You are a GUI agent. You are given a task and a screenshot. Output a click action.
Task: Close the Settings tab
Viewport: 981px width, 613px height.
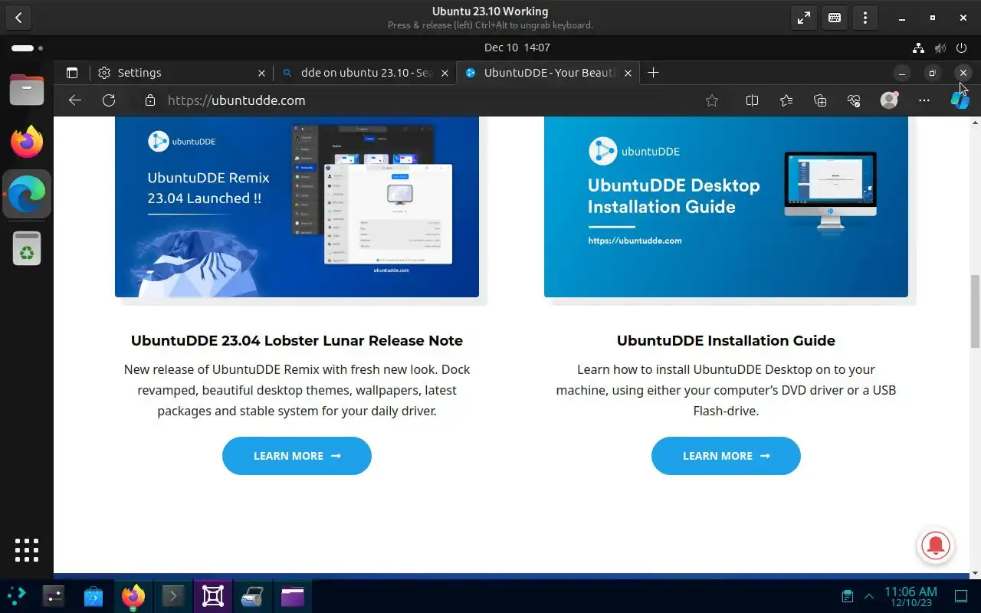[x=261, y=73]
